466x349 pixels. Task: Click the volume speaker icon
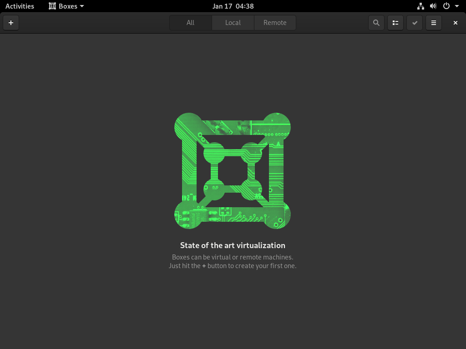[x=433, y=6]
